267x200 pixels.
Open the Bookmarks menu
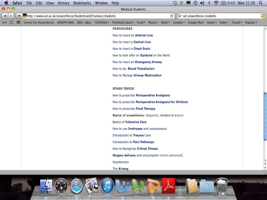tap(82, 3)
